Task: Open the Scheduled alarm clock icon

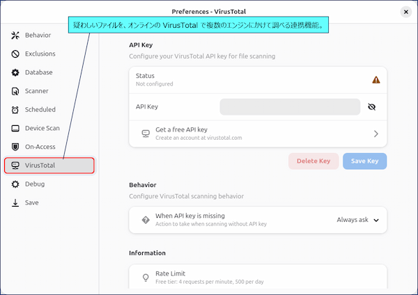Action: pyautogui.click(x=15, y=110)
